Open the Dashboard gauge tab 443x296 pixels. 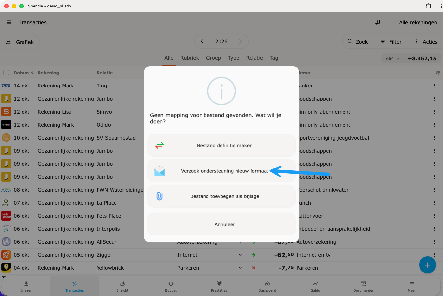click(267, 286)
